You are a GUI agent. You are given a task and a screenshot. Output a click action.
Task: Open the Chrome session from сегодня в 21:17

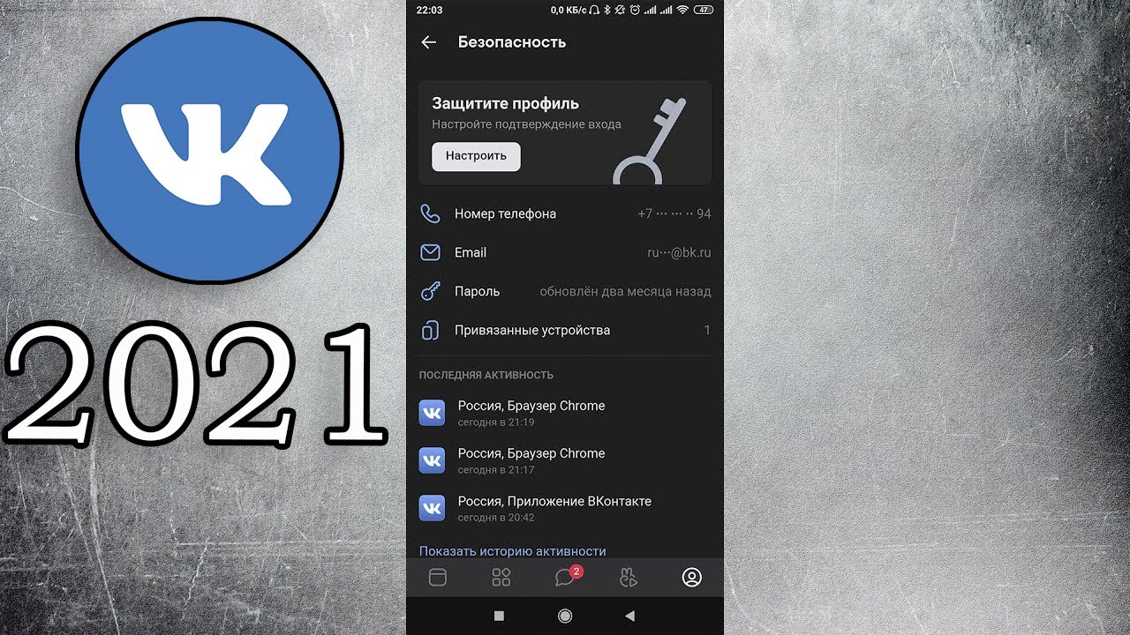coord(565,460)
